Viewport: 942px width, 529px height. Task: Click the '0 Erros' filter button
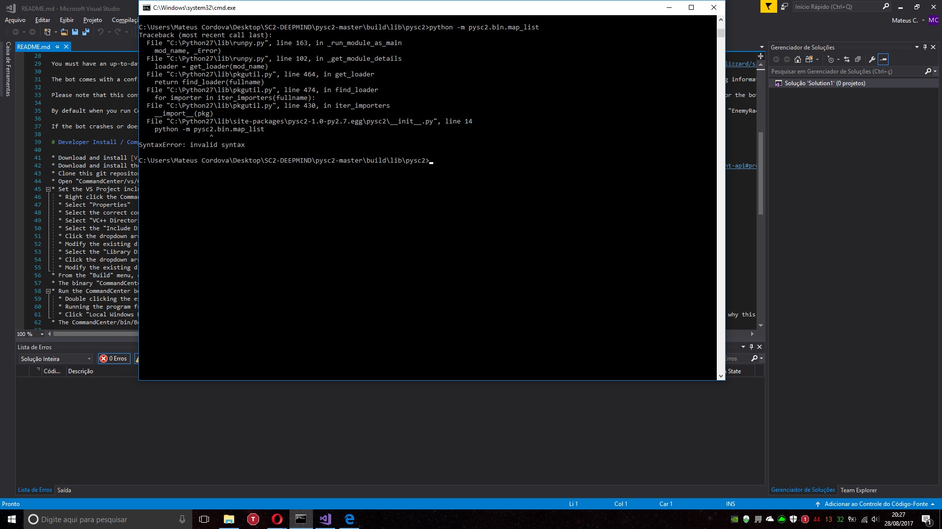(x=114, y=359)
